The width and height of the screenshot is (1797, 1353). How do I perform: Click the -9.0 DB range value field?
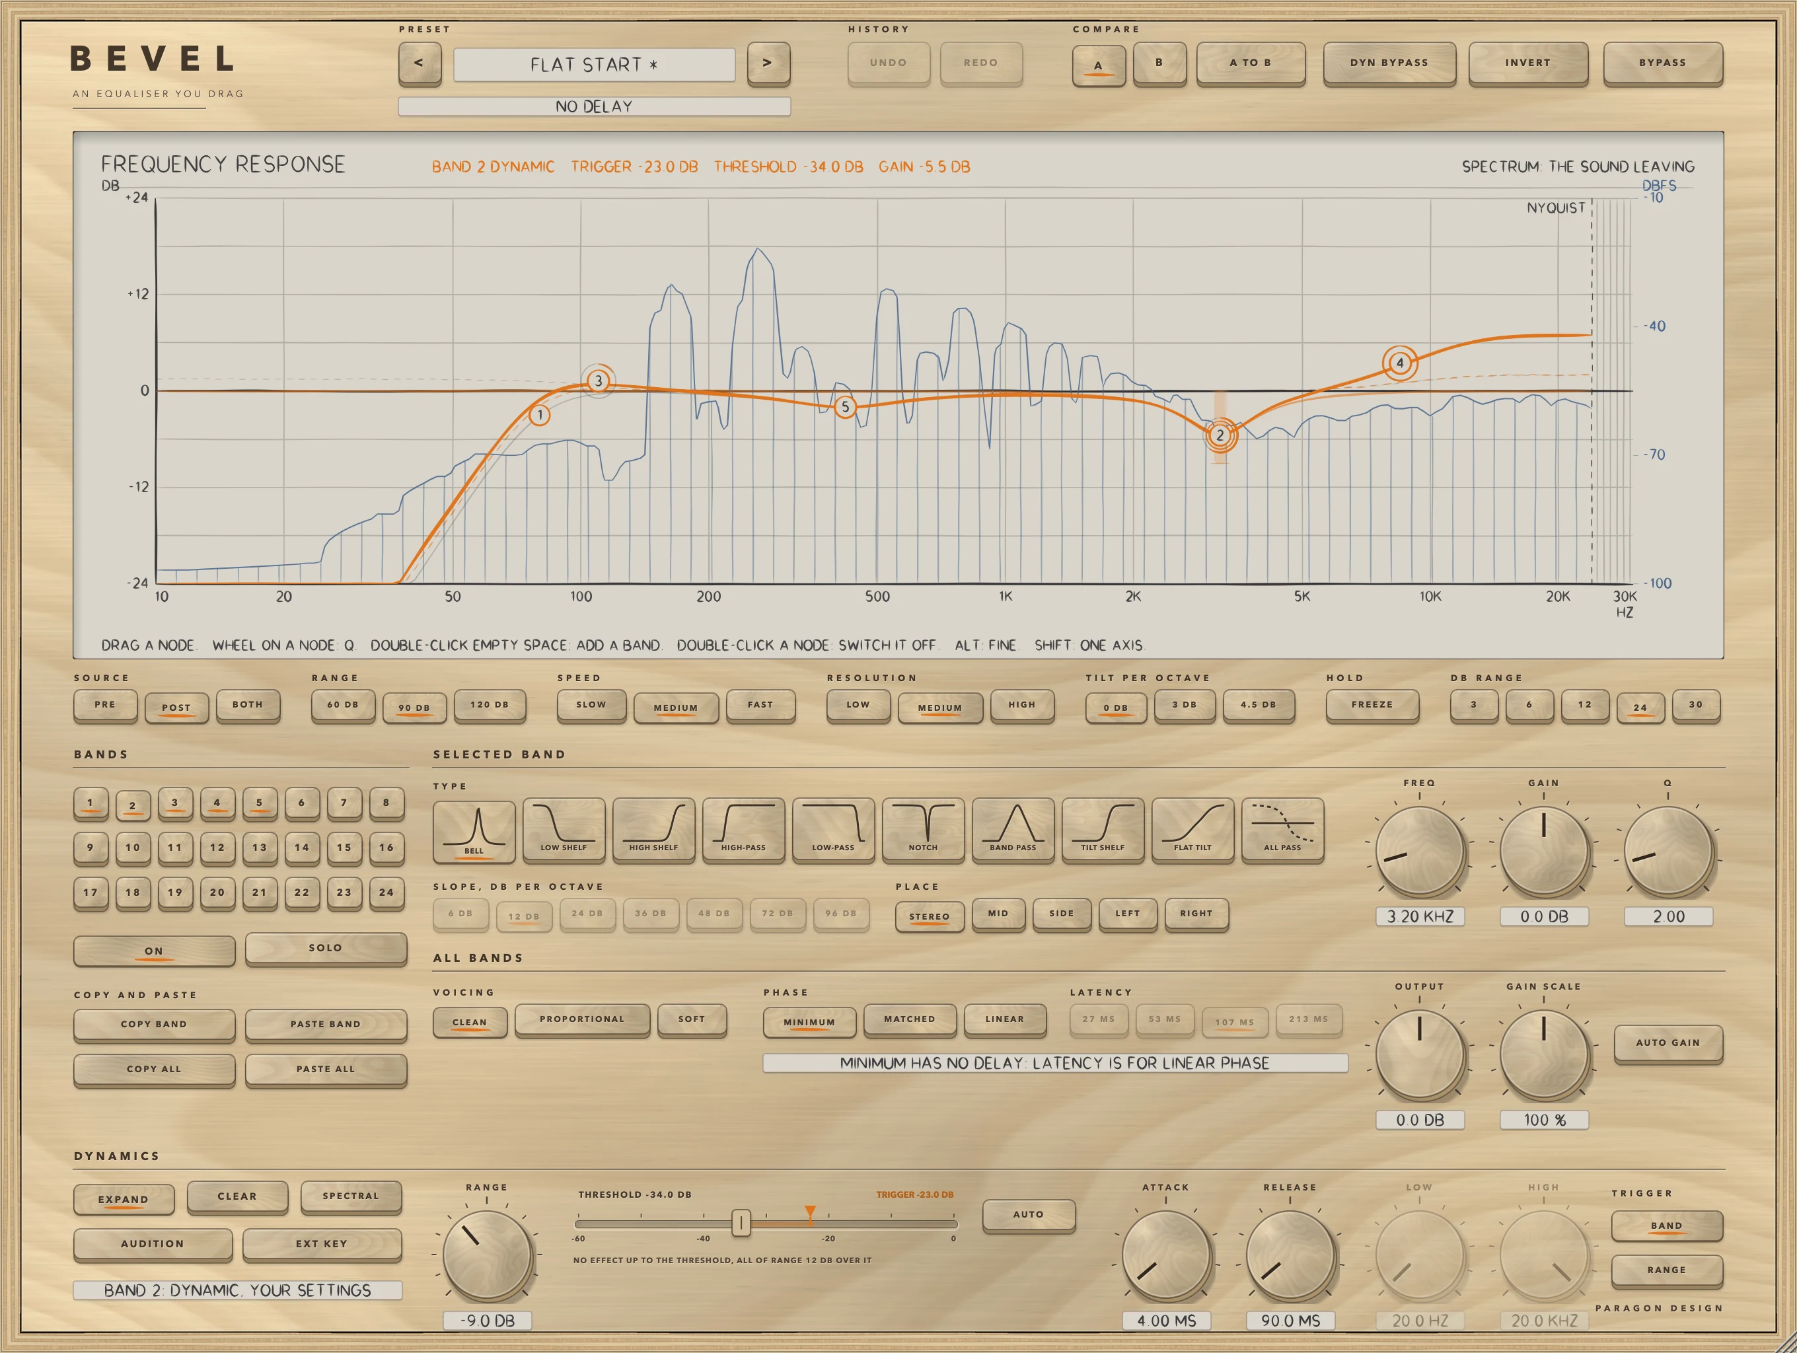coord(488,1321)
